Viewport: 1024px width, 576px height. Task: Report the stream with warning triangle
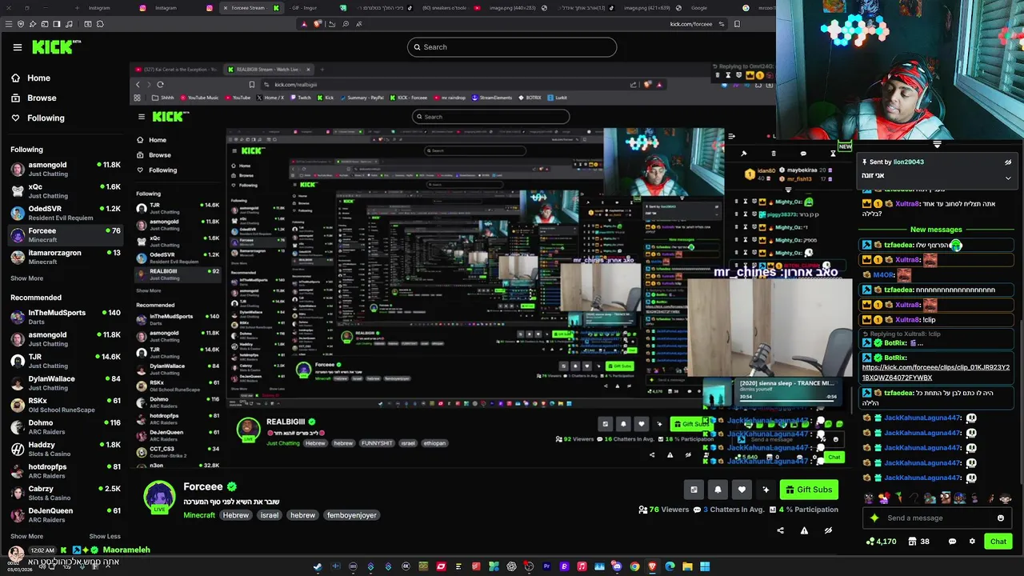(804, 530)
